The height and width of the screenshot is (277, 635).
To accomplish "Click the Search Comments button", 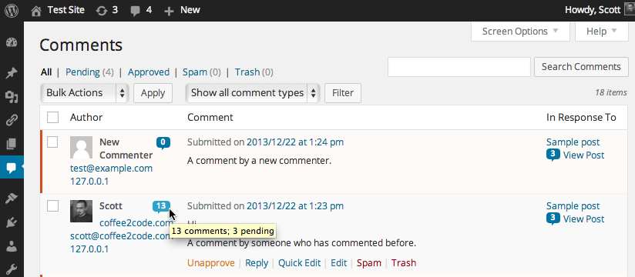I will pos(581,67).
